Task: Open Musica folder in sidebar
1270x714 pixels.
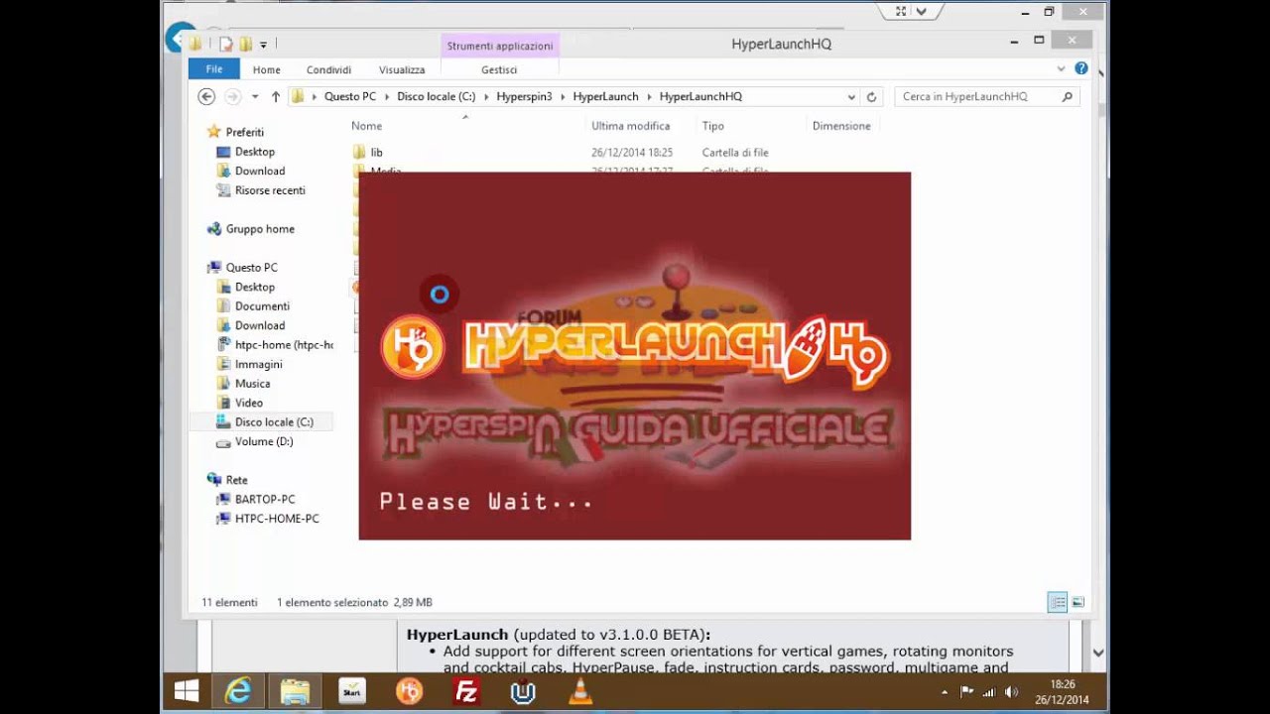Action: 252,384
